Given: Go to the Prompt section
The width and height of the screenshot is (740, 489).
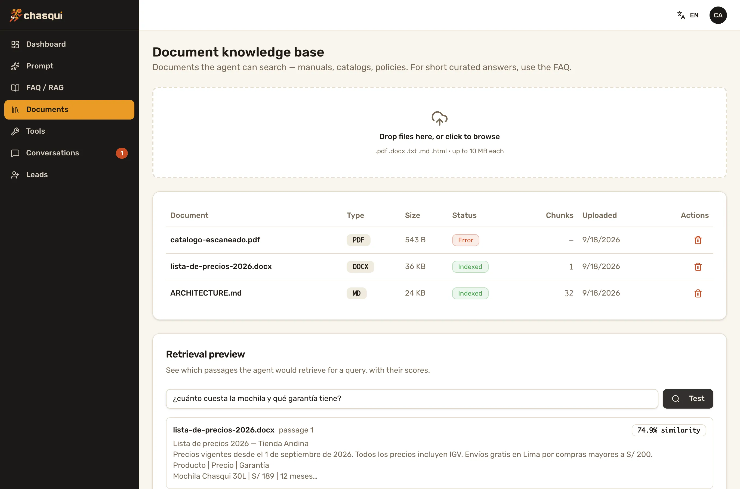Looking at the screenshot, I should tap(69, 66).
